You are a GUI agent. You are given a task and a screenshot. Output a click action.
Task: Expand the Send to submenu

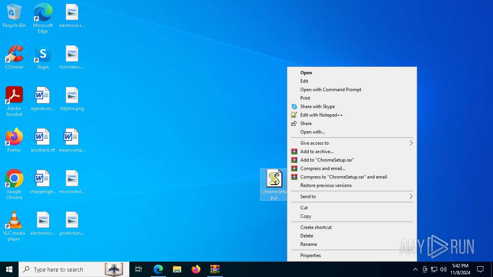[x=352, y=197]
